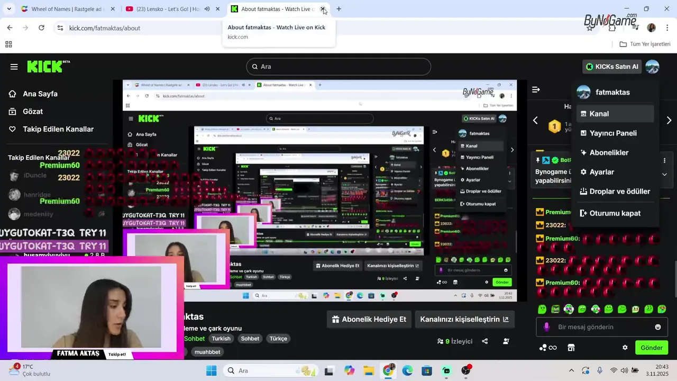The width and height of the screenshot is (677, 381).
Task: Open pinned message three-dot options
Action: 664,160
